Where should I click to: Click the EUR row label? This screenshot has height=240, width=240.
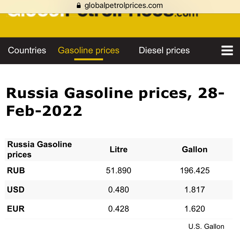click(16, 209)
